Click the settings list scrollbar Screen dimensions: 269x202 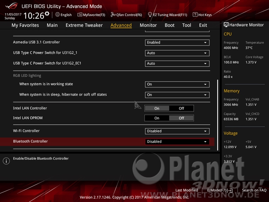[x=218, y=115]
